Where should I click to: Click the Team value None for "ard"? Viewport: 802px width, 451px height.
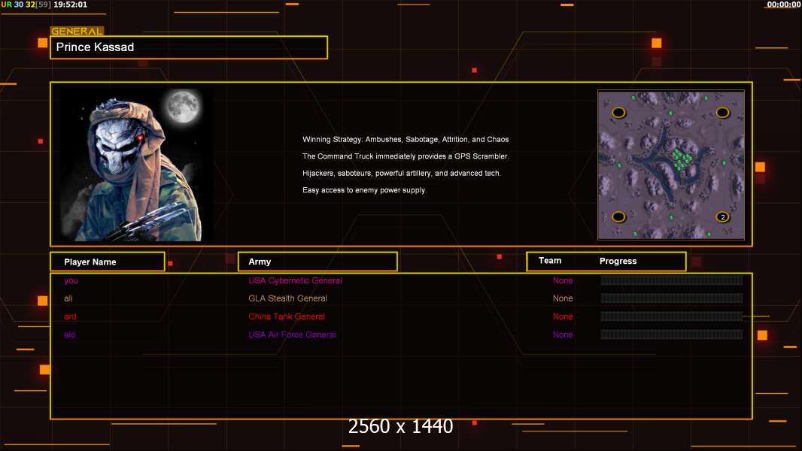pos(563,316)
